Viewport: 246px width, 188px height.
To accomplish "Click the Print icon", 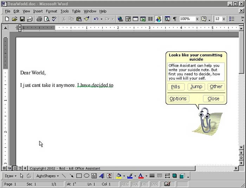I will coord(39,19).
